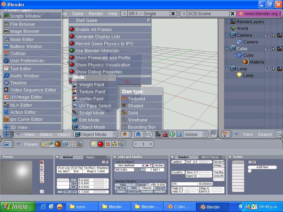Collapse the Lamp object tree
Screen dimensions: 283x212
click(x=227, y=69)
